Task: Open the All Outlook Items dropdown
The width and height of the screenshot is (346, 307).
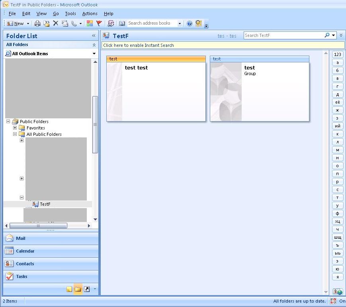Action: 94,54
